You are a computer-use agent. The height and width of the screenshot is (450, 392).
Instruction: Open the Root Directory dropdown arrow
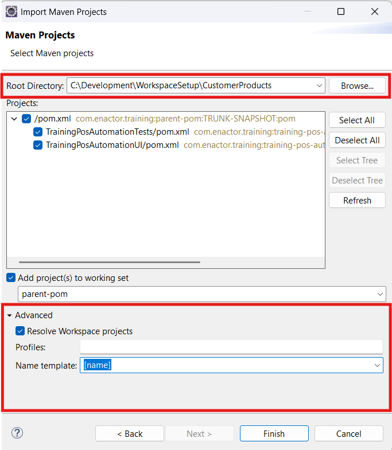coord(319,85)
